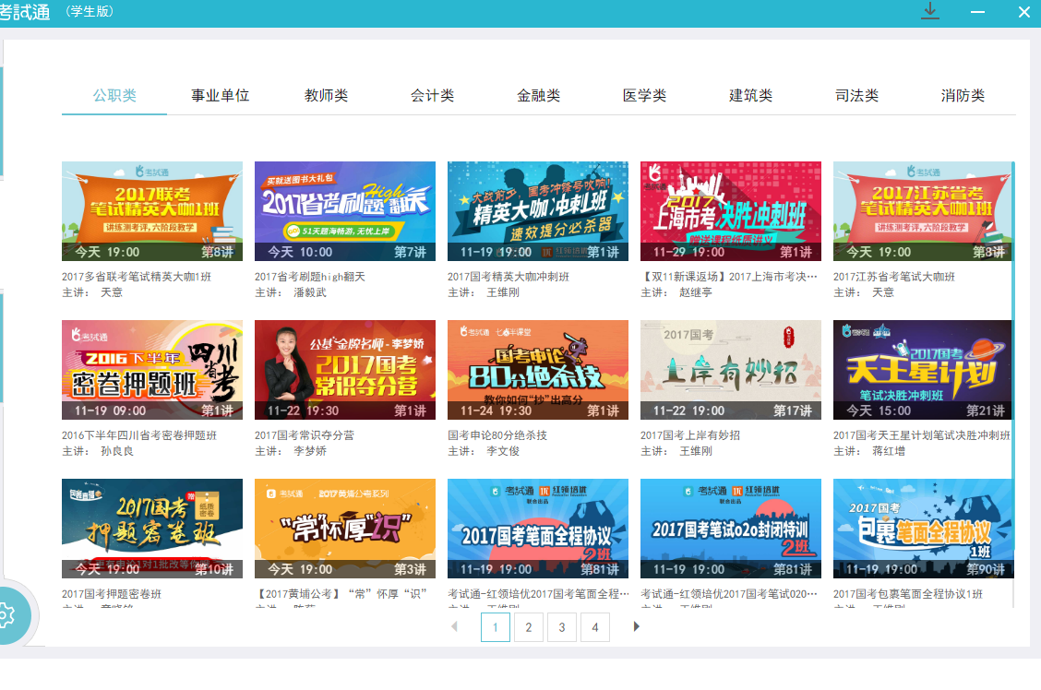Go to next page with right arrow
This screenshot has height=690, width=1041.
coord(636,627)
